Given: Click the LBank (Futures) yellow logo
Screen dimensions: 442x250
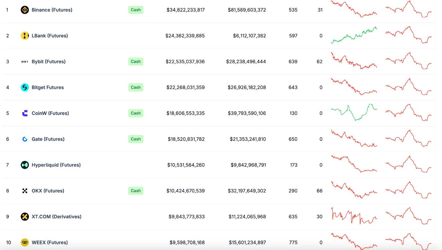Looking at the screenshot, I should point(25,36).
